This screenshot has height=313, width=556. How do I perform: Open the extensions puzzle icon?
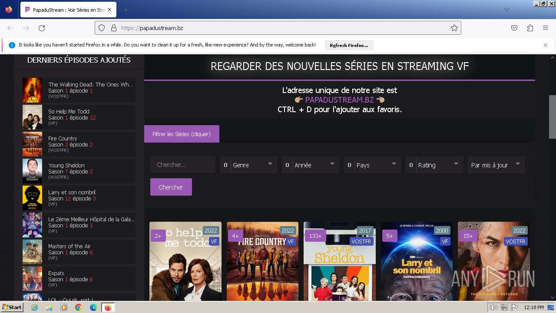[530, 28]
